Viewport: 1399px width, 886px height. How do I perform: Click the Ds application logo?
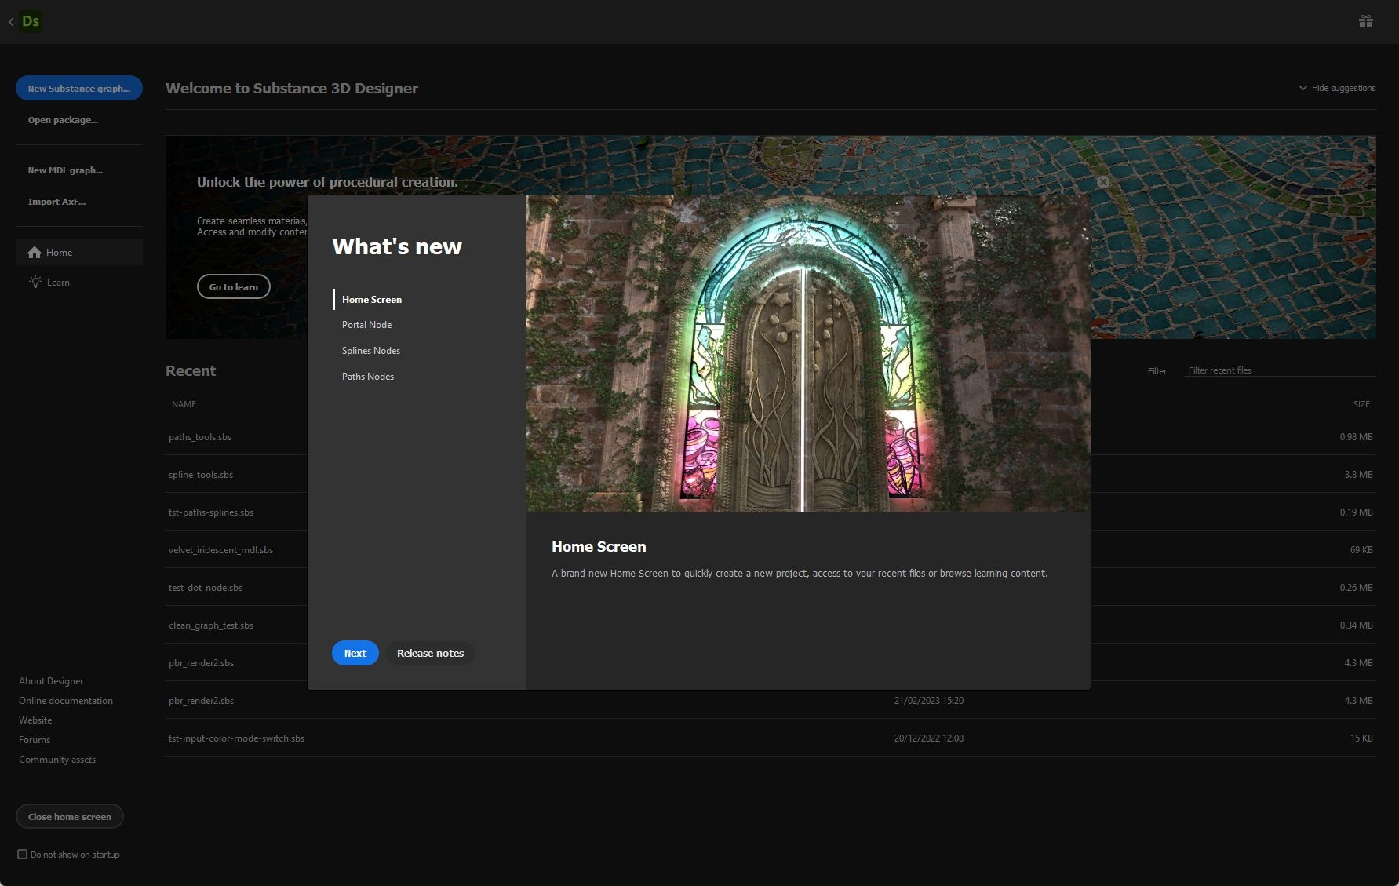tap(31, 21)
